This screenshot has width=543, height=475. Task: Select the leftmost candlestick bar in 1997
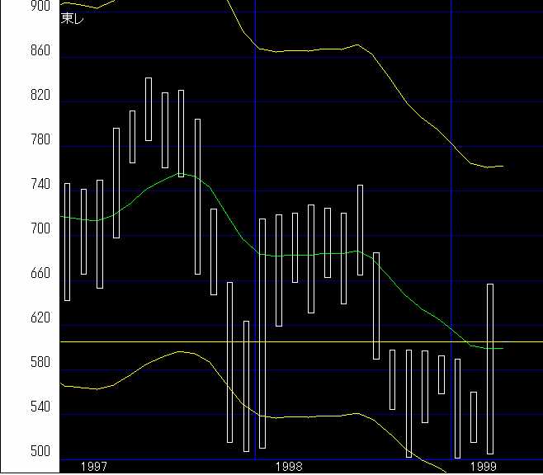coord(67,242)
